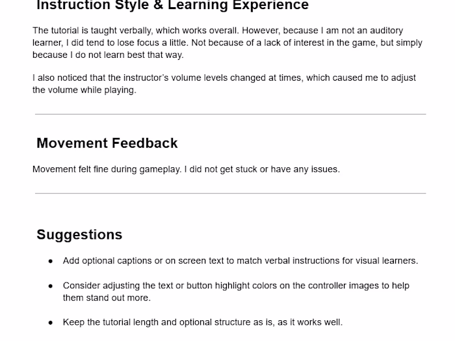Click the bullet dot before 'Consider adjusting'

click(x=51, y=286)
